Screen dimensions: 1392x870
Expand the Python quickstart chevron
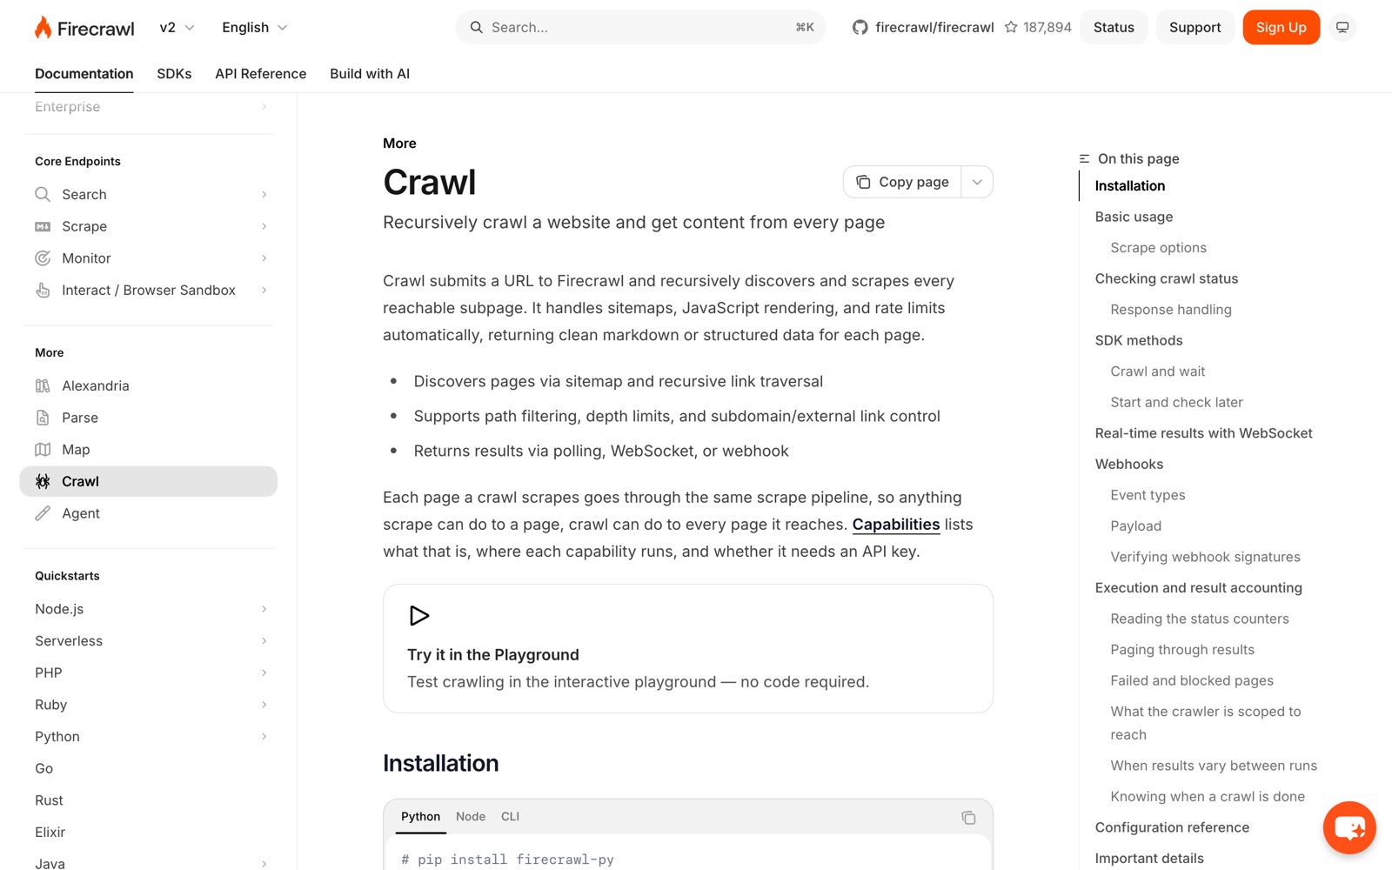pyautogui.click(x=264, y=737)
